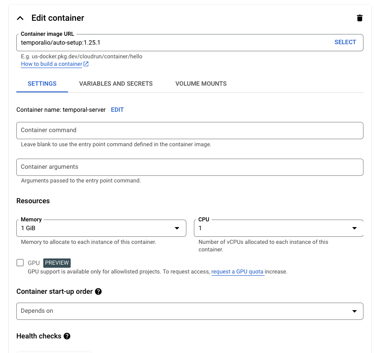Click the Health checks help icon
The width and height of the screenshot is (386, 353).
67,336
